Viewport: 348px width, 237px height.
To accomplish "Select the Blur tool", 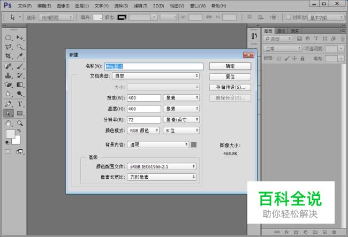I will point(8,94).
